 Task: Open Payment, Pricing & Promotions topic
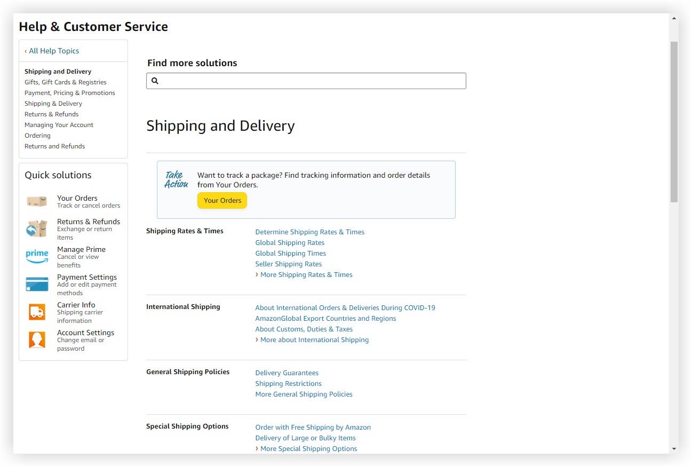[70, 93]
